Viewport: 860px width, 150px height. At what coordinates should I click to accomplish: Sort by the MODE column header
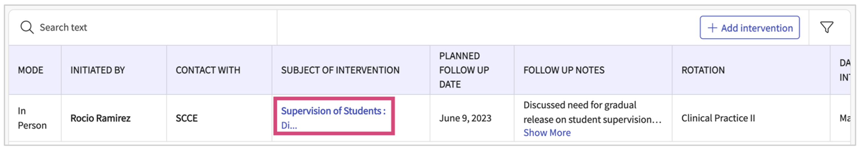31,70
